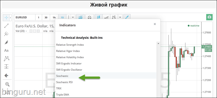Toggle visibility of the Vol indicator

coord(31,31)
